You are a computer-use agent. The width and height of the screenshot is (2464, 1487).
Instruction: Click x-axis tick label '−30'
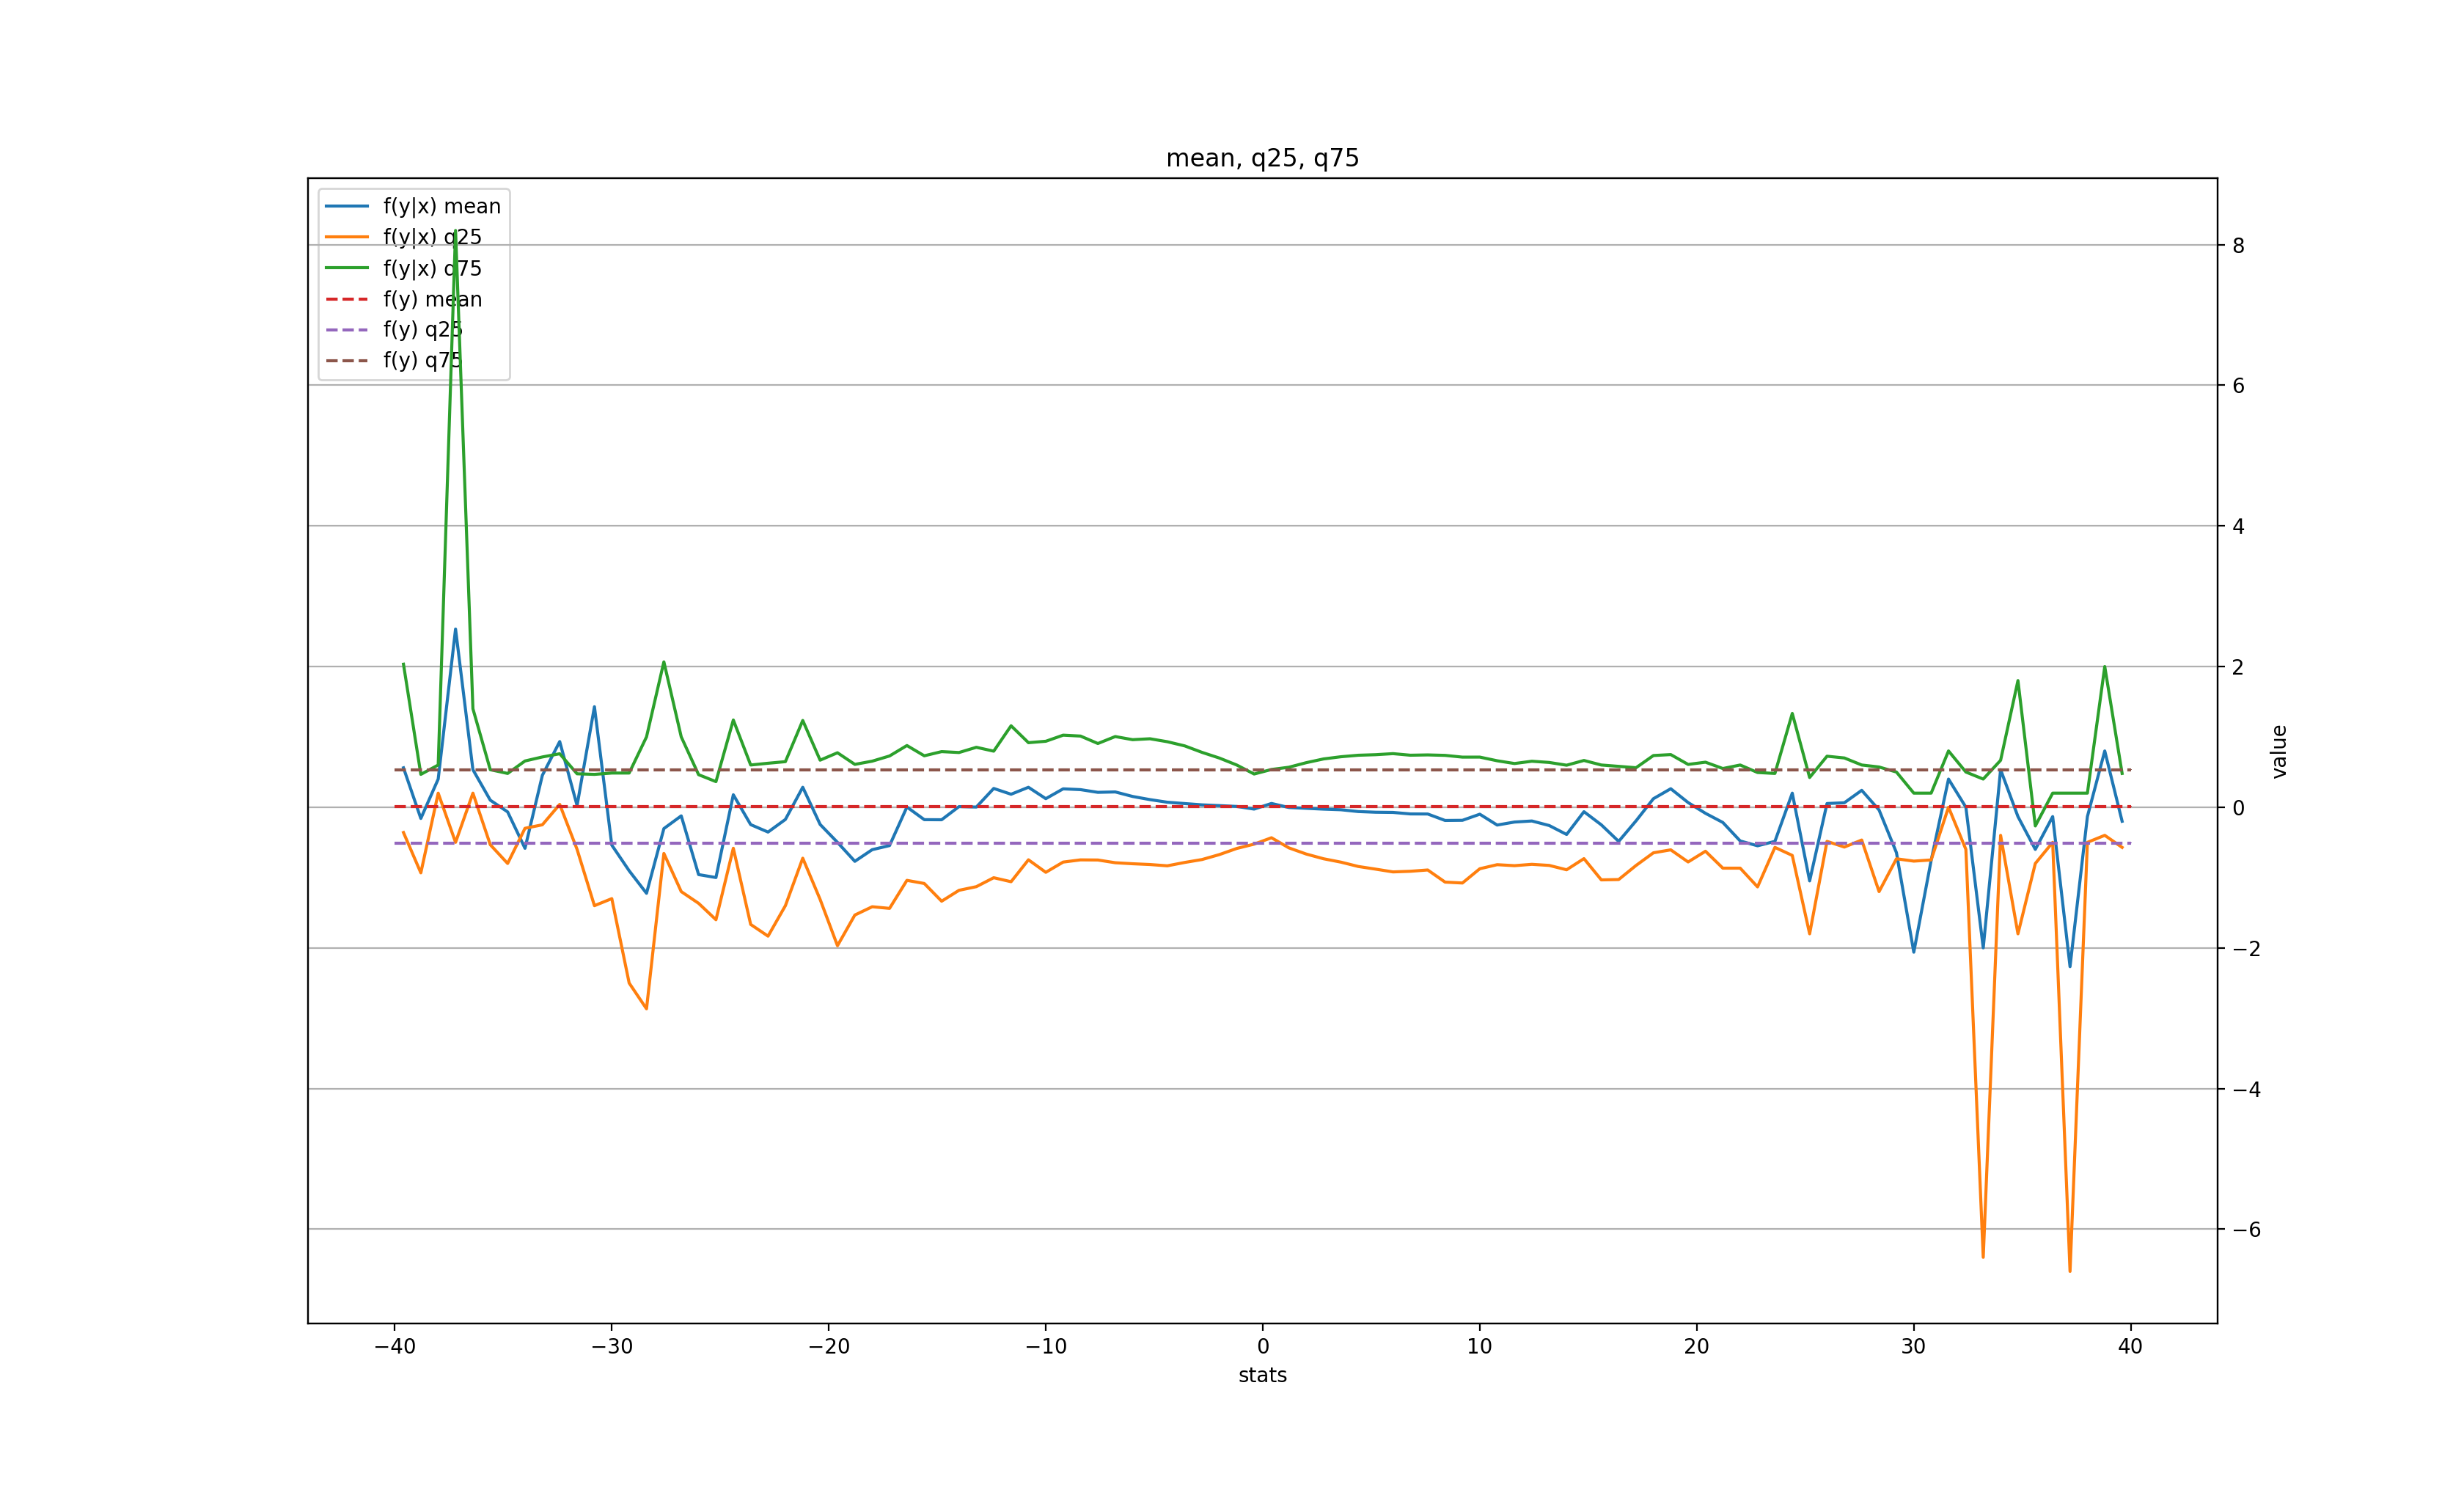tap(612, 1347)
